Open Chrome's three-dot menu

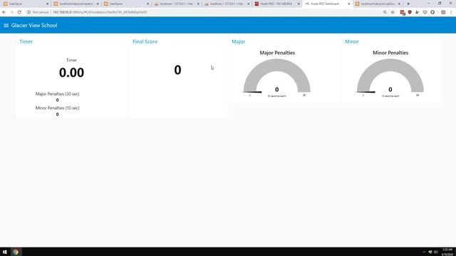pos(451,12)
